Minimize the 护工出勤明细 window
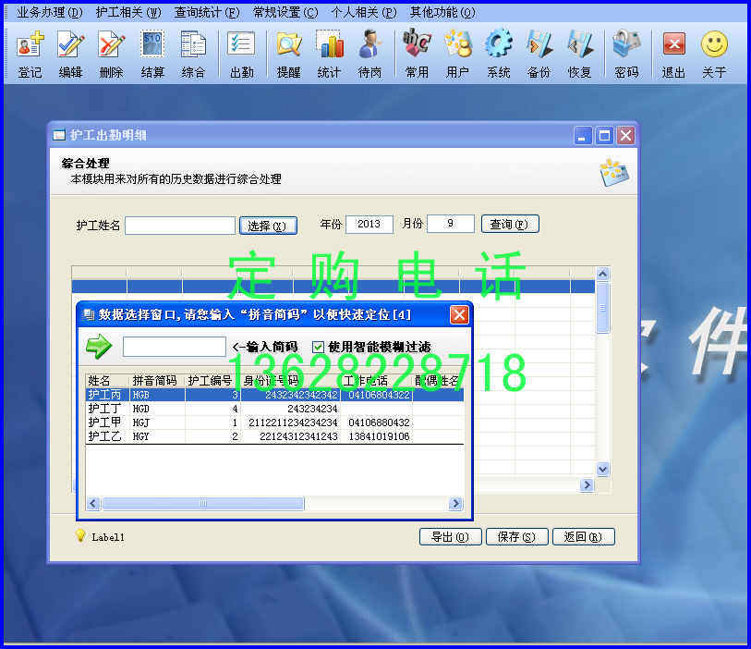The width and height of the screenshot is (751, 649). (x=582, y=136)
